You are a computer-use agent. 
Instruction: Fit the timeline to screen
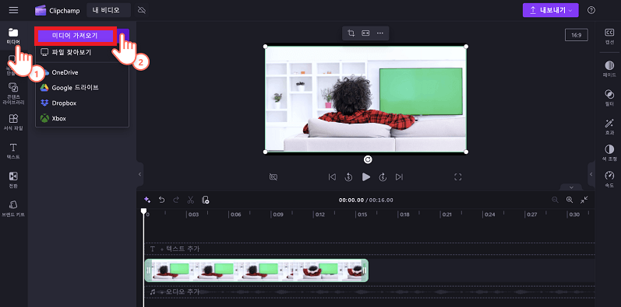point(584,200)
